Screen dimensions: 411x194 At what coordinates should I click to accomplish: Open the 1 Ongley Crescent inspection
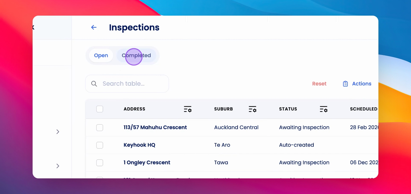pyautogui.click(x=147, y=163)
